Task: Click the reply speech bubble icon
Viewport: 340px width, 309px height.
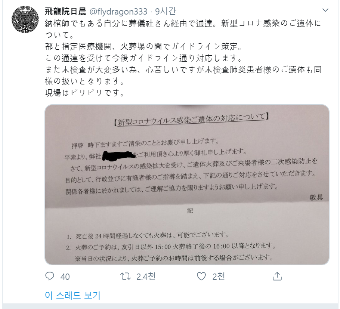Action: coord(50,276)
